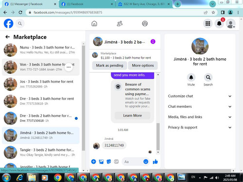This screenshot has width=243, height=182.
Task: Open the Friends icon in top navigation
Action: pos(120,24)
